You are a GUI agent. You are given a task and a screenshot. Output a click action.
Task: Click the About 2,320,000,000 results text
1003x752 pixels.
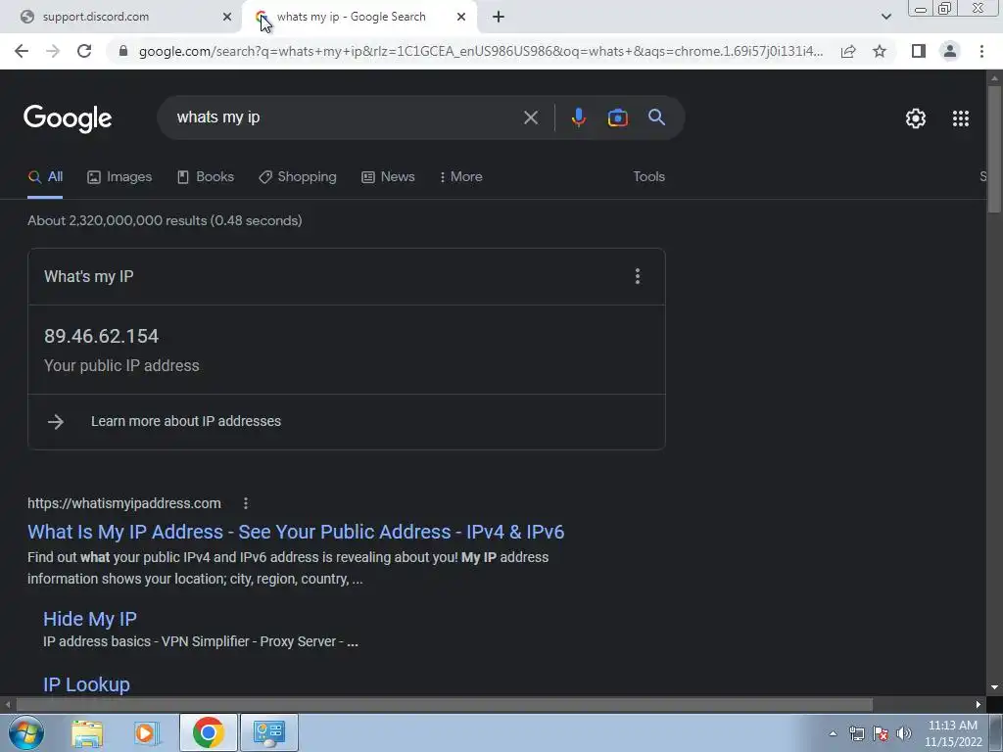[x=165, y=220]
